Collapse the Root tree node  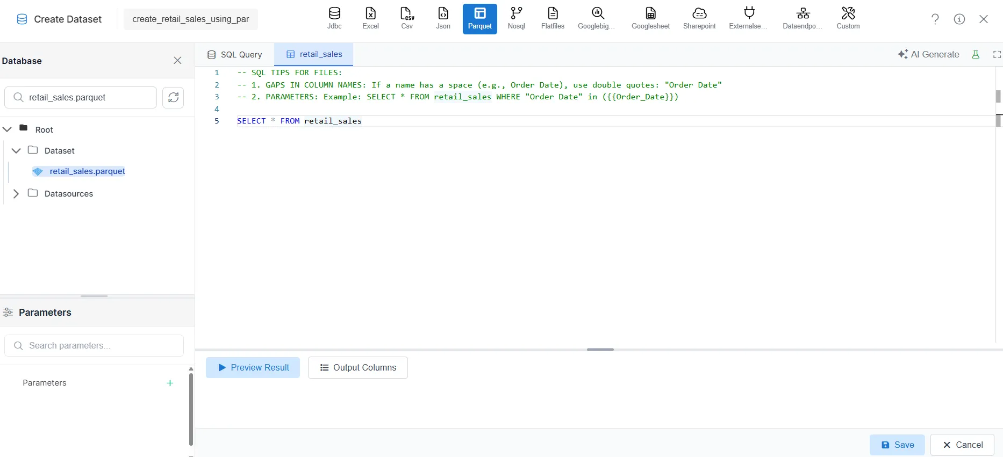(8, 129)
